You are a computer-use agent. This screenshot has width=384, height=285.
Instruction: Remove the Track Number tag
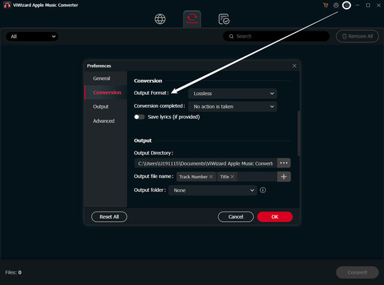(x=211, y=177)
